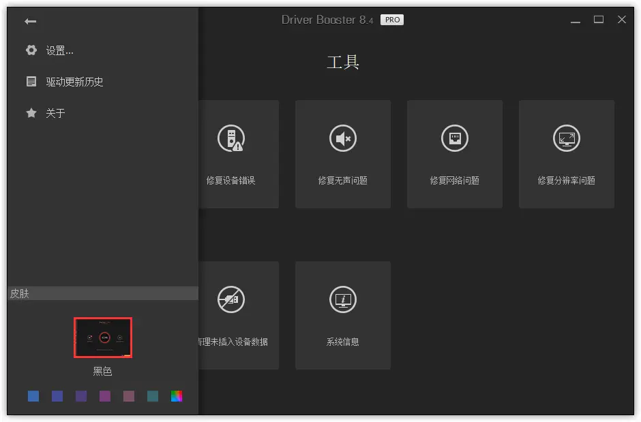Screen dimensions: 641x422
Task: Click the settings gear icon
Action: point(31,50)
